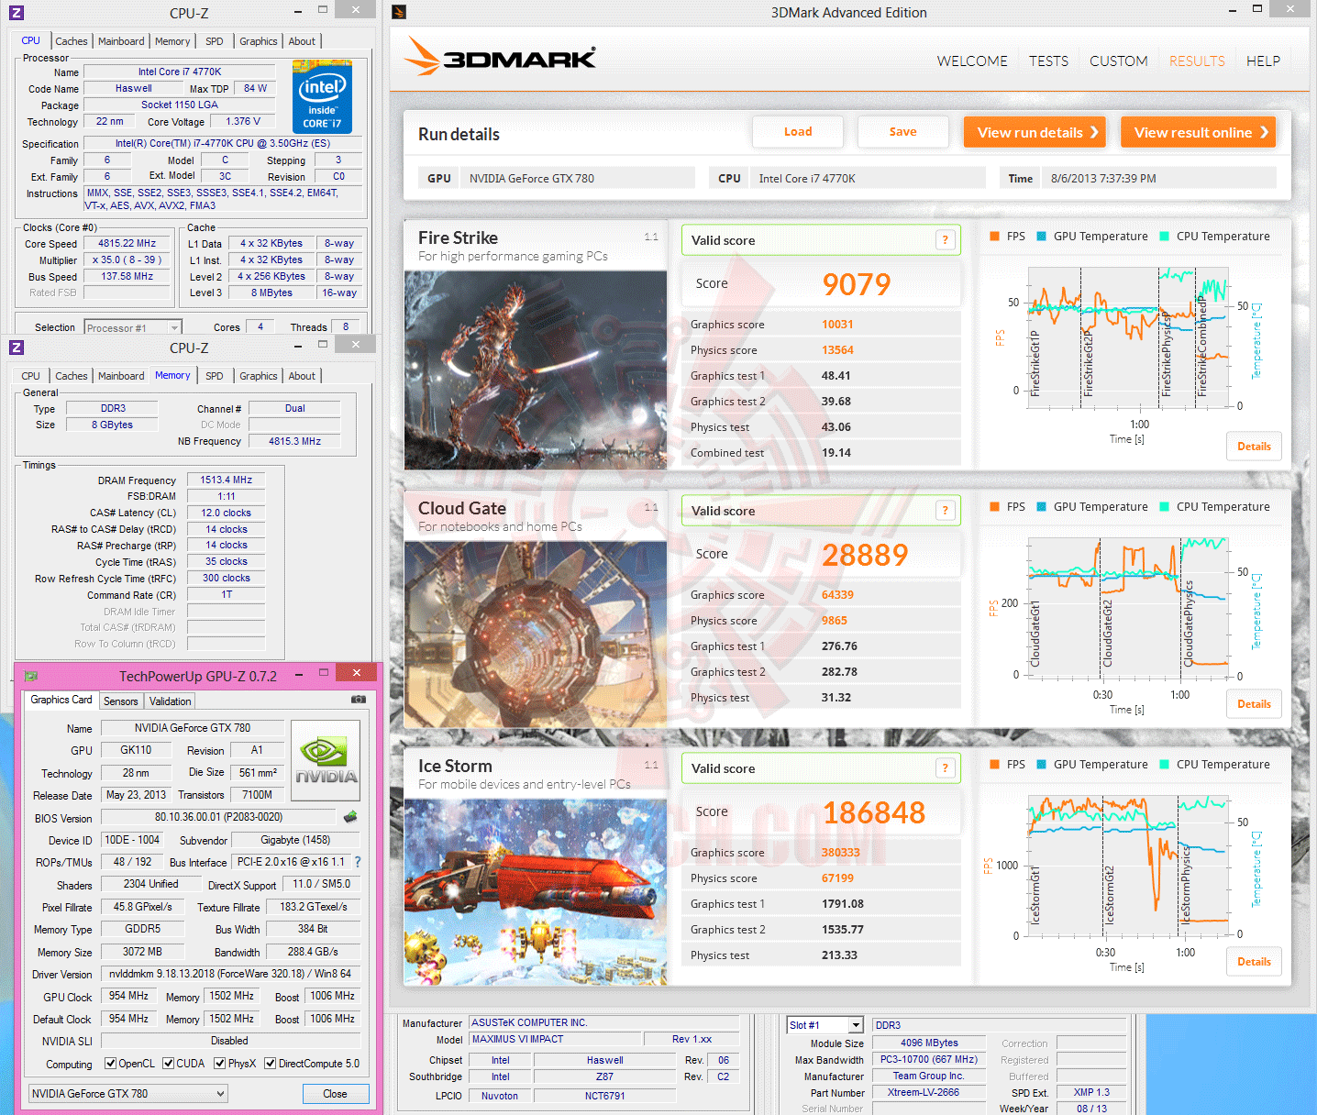1317x1115 pixels.
Task: Open Mainboard tab in the memory timings CPU-Z window
Action: tap(121, 376)
